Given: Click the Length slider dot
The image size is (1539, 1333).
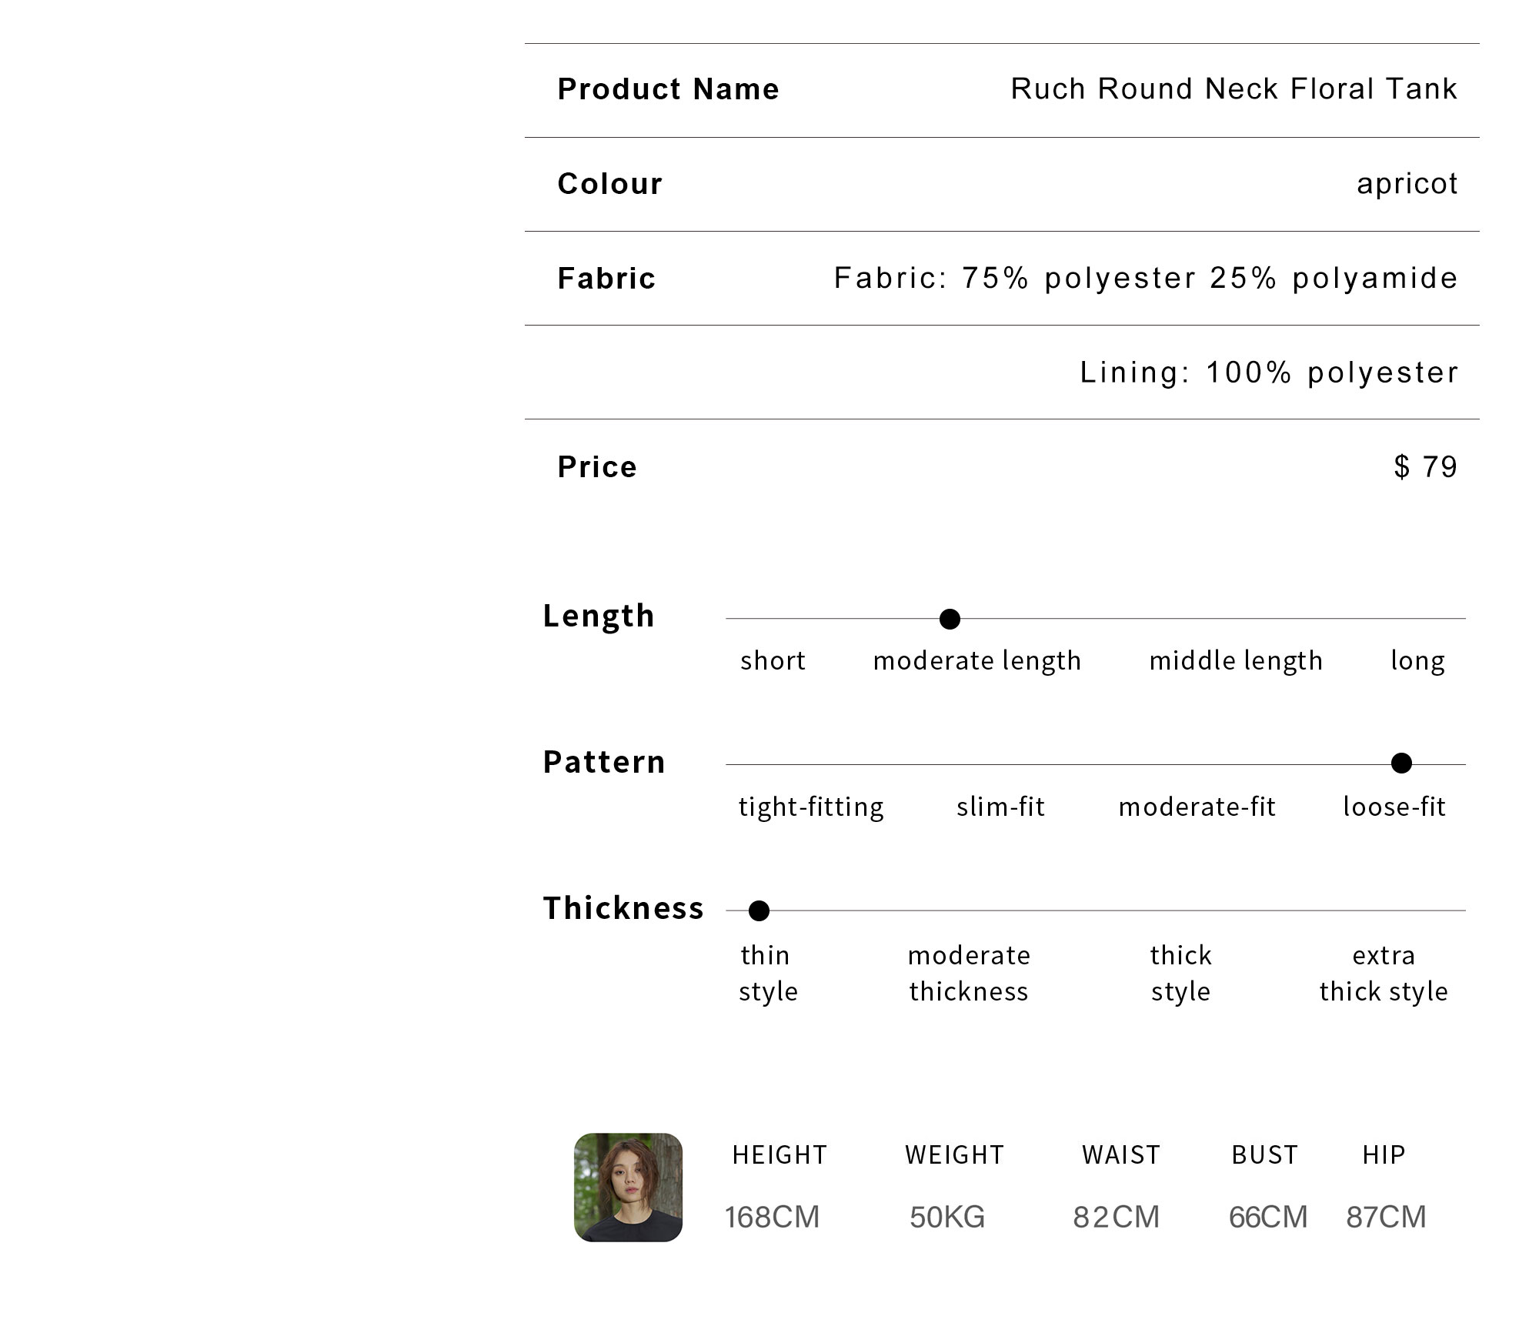Looking at the screenshot, I should click(950, 619).
